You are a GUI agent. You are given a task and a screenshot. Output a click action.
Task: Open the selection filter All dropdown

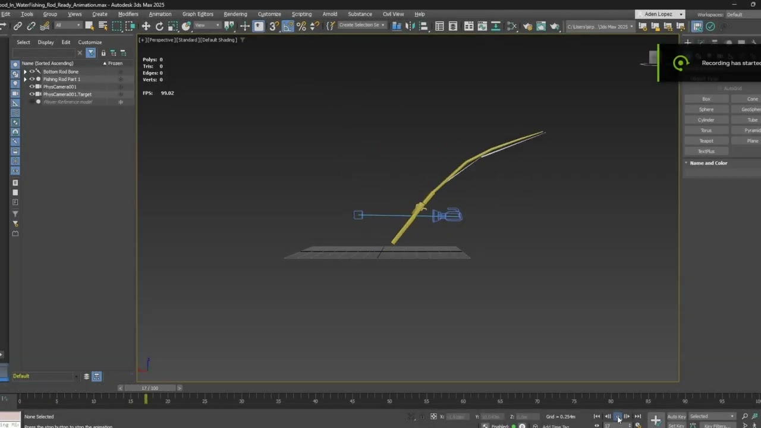[x=68, y=26]
